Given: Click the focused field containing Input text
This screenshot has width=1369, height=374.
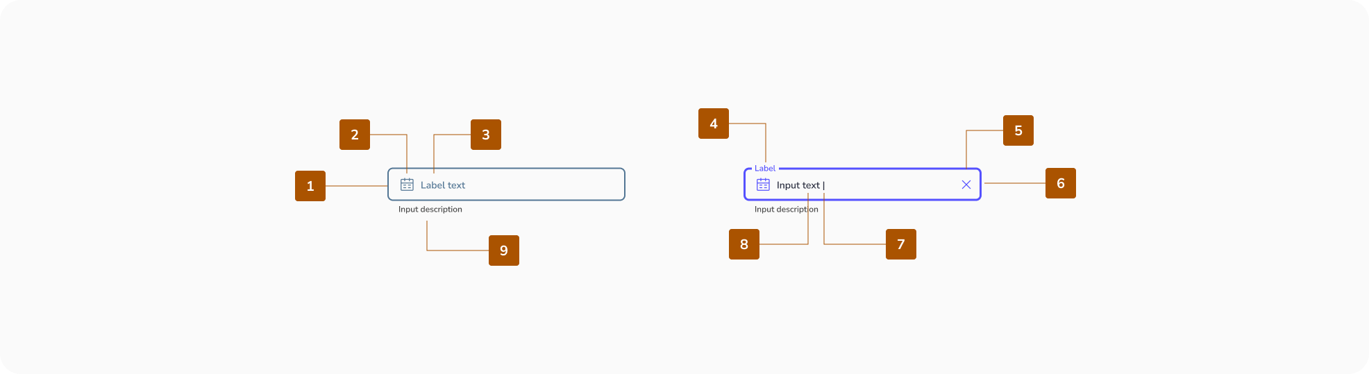Looking at the screenshot, I should [889, 185].
